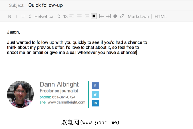
Task: Open the Twitter icon in signature
Action: [x=95, y=94]
